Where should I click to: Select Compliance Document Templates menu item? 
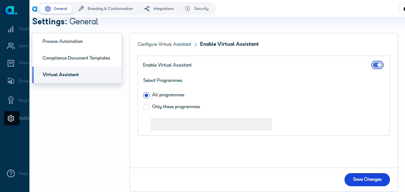(77, 58)
